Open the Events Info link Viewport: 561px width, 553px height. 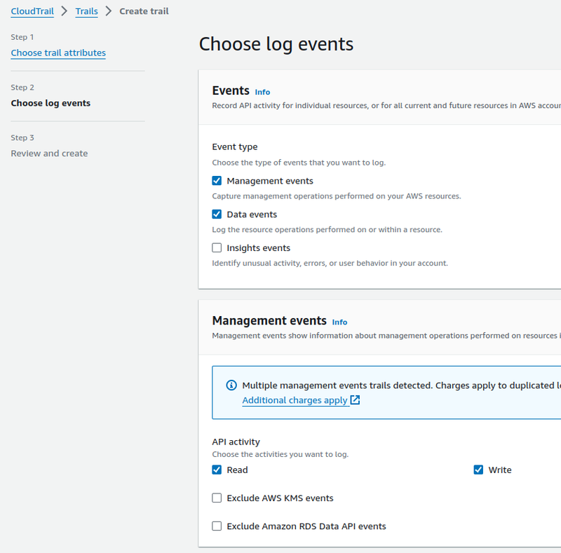262,93
